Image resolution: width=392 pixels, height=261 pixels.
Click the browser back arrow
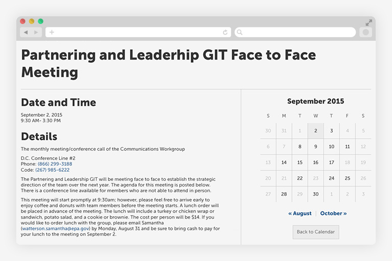pos(26,32)
